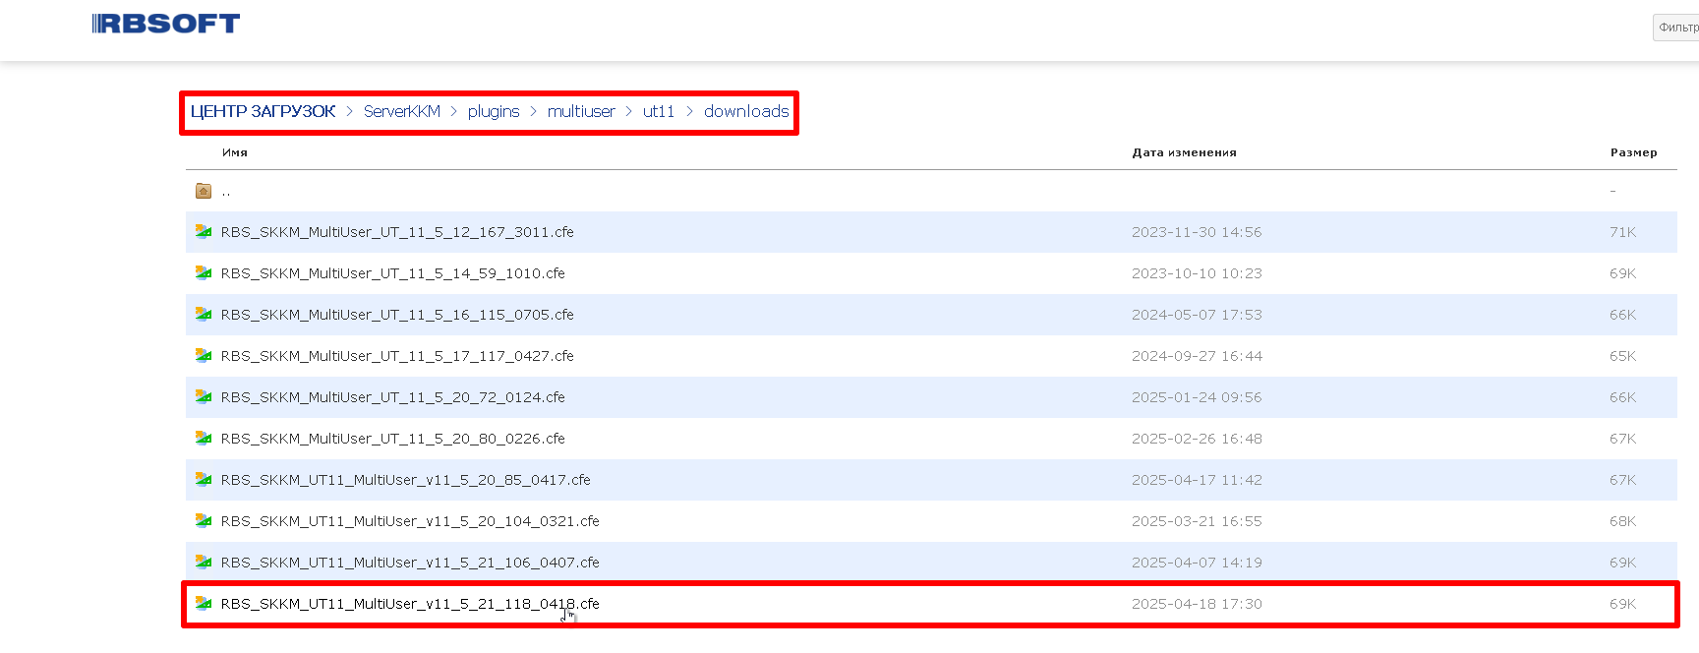Download RBS_SKKM_UT11_MultiUser_v11_5_20_104_0321.cfe

tap(410, 521)
